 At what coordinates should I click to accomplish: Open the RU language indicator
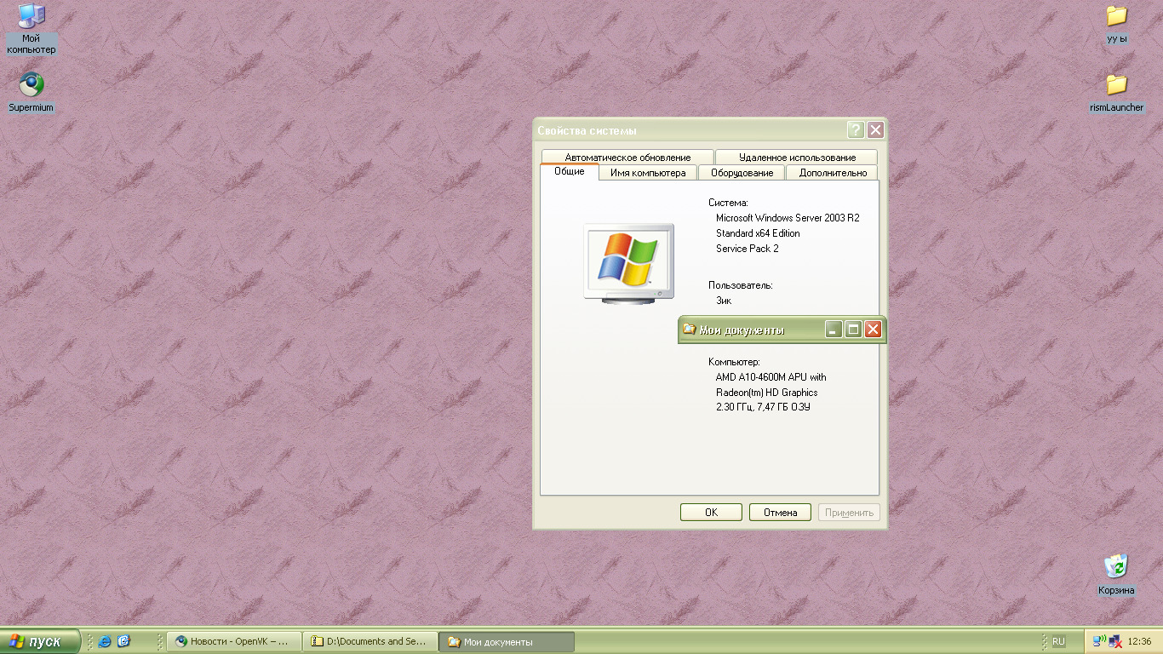pos(1058,641)
